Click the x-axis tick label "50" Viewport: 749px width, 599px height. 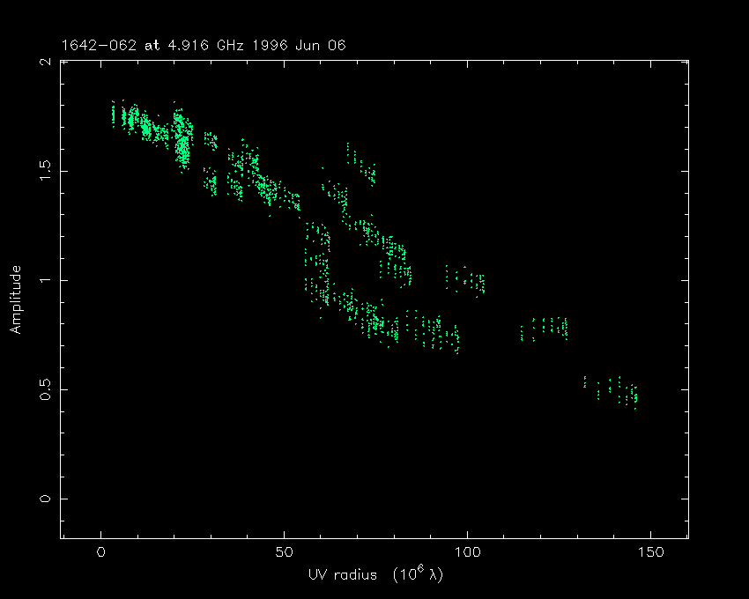[x=284, y=553]
